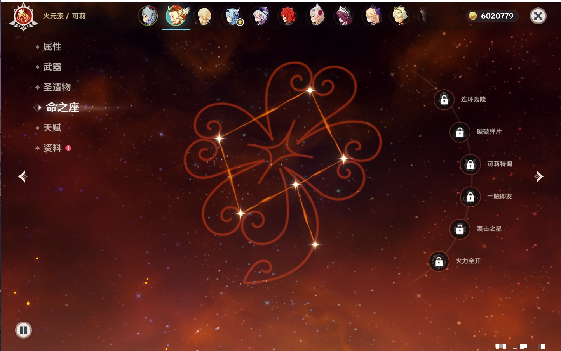Screen dimensions: 561x351
Task: Open the locked 火力全开 constellation node
Action: coord(439,261)
